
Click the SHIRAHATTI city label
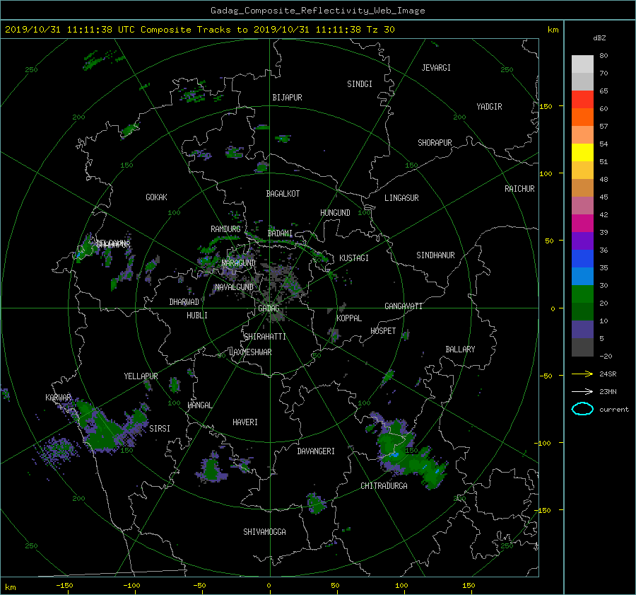[x=265, y=337]
